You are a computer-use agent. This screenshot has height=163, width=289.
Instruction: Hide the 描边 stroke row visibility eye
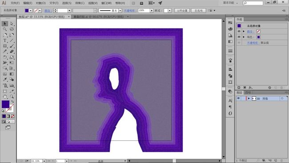[x=239, y=31]
